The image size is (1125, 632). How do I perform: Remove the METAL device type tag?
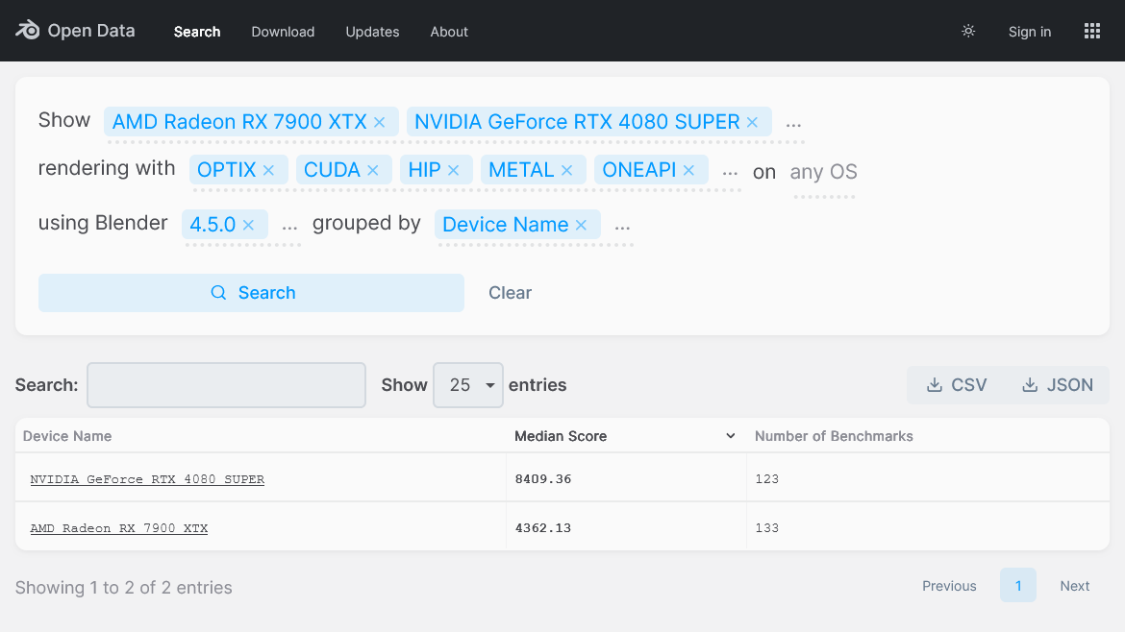pyautogui.click(x=566, y=171)
